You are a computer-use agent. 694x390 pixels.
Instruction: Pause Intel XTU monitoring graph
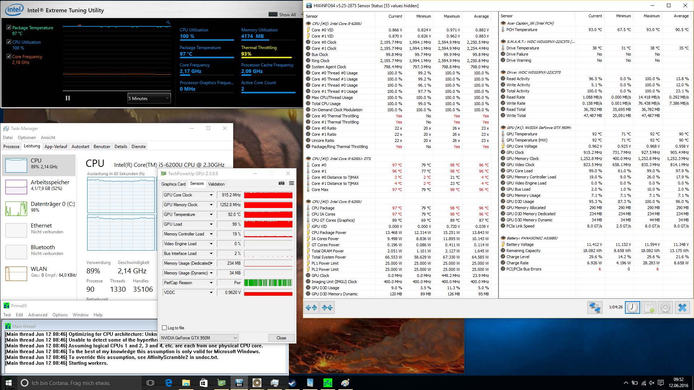68,98
